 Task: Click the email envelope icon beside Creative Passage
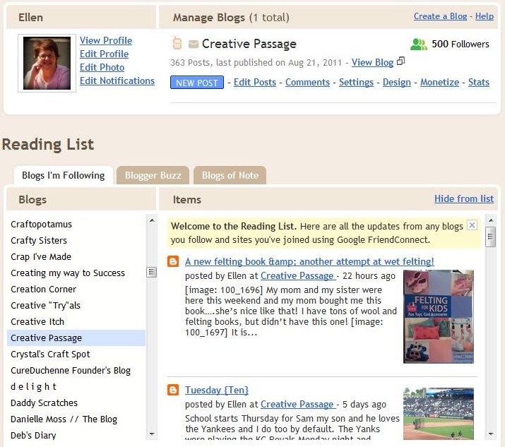[194, 44]
